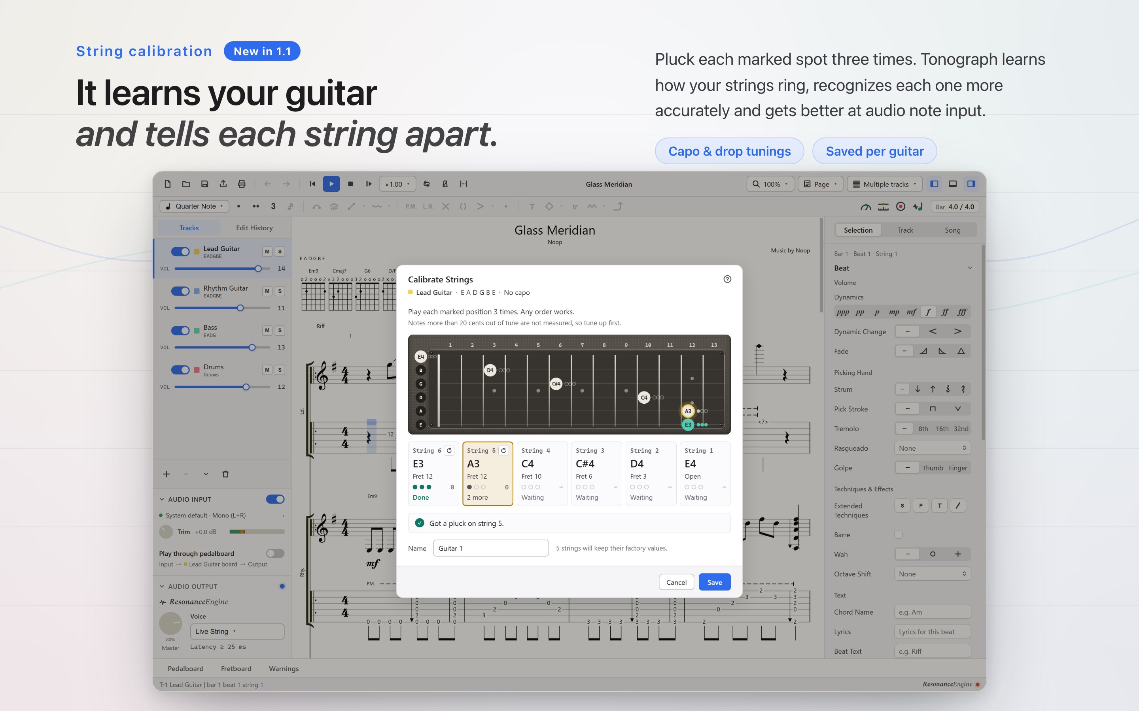The height and width of the screenshot is (711, 1139).
Task: Open the Track tab in inspector
Action: point(905,230)
